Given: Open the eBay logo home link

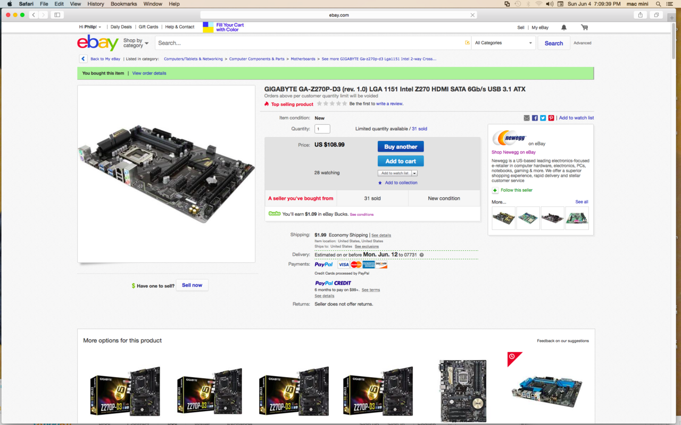Looking at the screenshot, I should pyautogui.click(x=98, y=42).
